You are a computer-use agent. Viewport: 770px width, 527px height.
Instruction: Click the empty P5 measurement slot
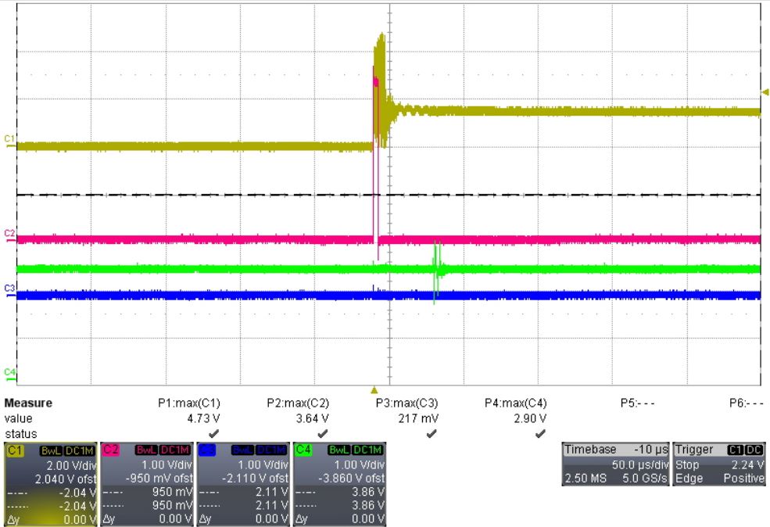[x=637, y=403]
